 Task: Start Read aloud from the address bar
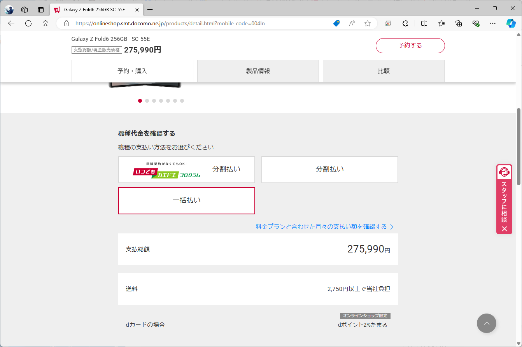(352, 23)
